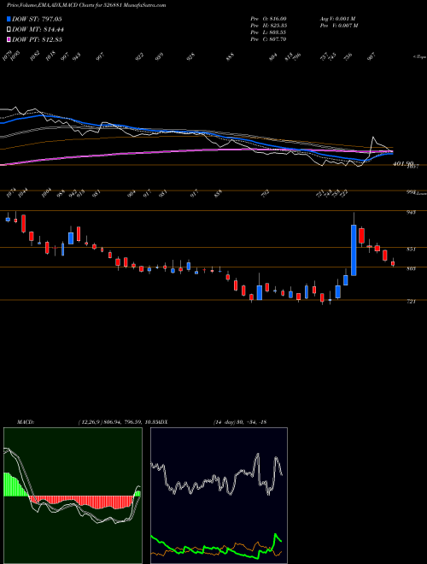The width and height of the screenshot is (427, 564).
Task: Click the 401.90 value label on EMA chart
Action: pyautogui.click(x=403, y=163)
